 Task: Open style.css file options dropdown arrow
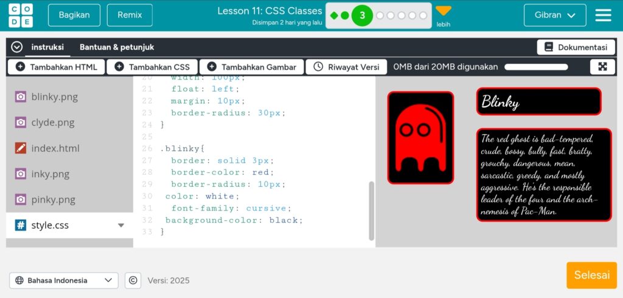121,225
